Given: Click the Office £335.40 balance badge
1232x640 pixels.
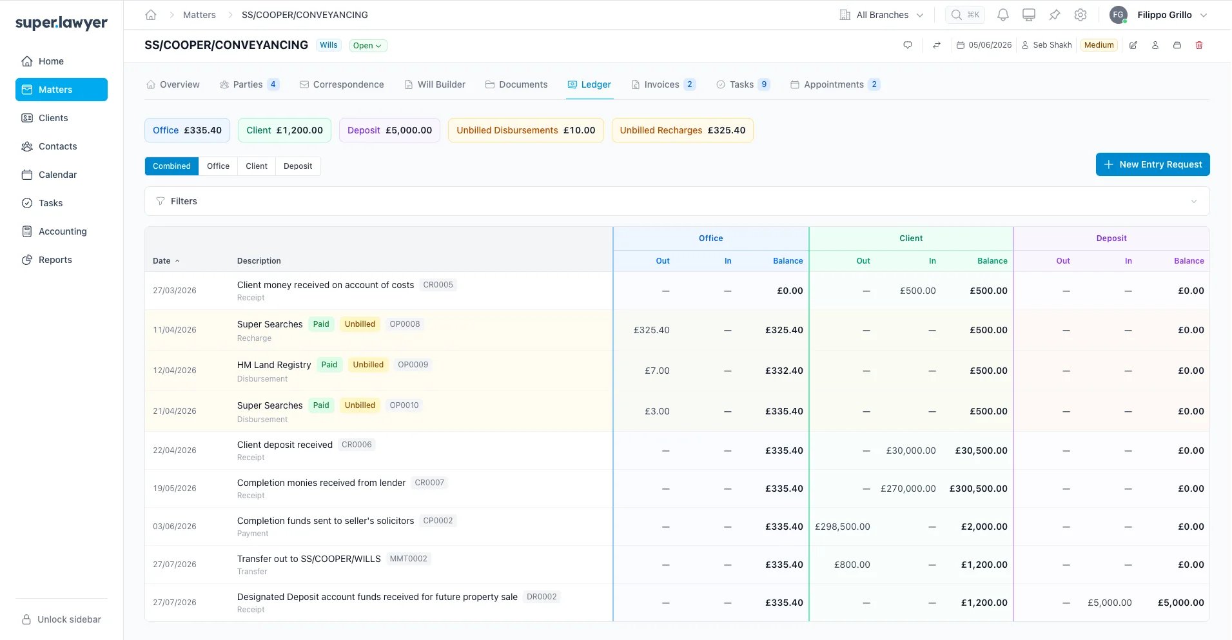Looking at the screenshot, I should point(187,130).
